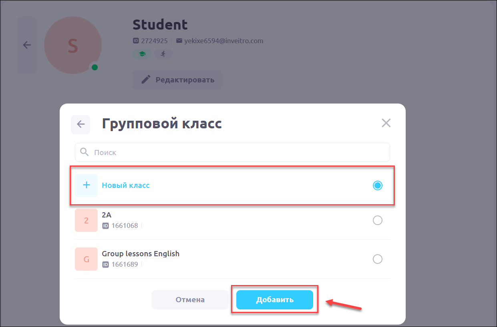
Task: Click the ID badge icon for 1661689
Action: 106,264
